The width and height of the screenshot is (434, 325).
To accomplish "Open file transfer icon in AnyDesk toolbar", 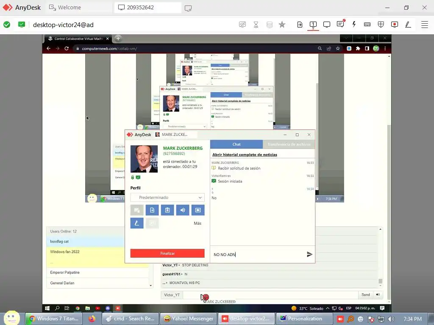I will 300,25.
